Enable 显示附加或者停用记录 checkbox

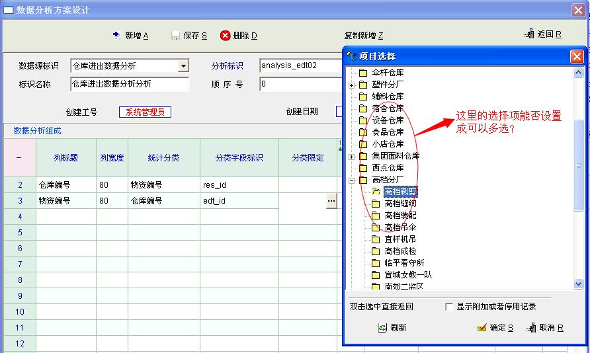click(449, 307)
